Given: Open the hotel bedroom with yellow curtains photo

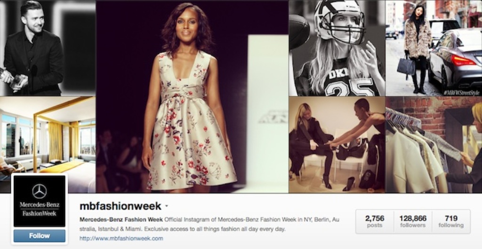Looking at the screenshot, I should coord(48,145).
